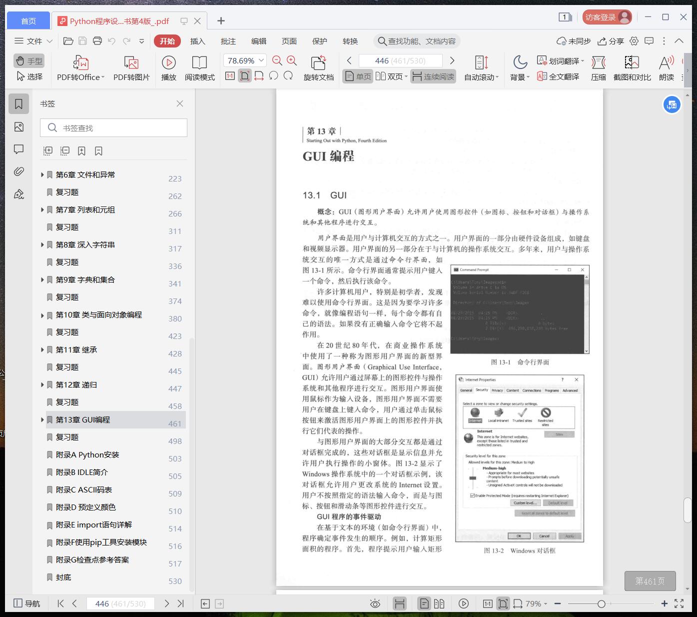
Task: Jump to last page in status bar
Action: [181, 603]
